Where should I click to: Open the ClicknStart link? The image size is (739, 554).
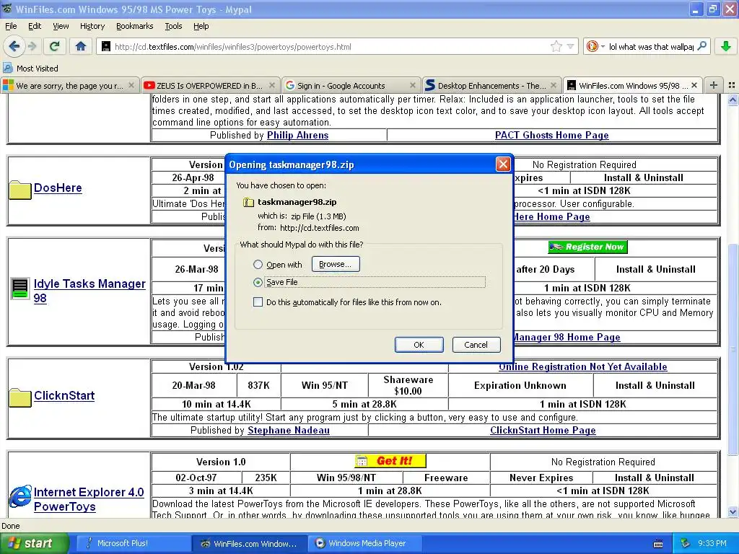64,395
